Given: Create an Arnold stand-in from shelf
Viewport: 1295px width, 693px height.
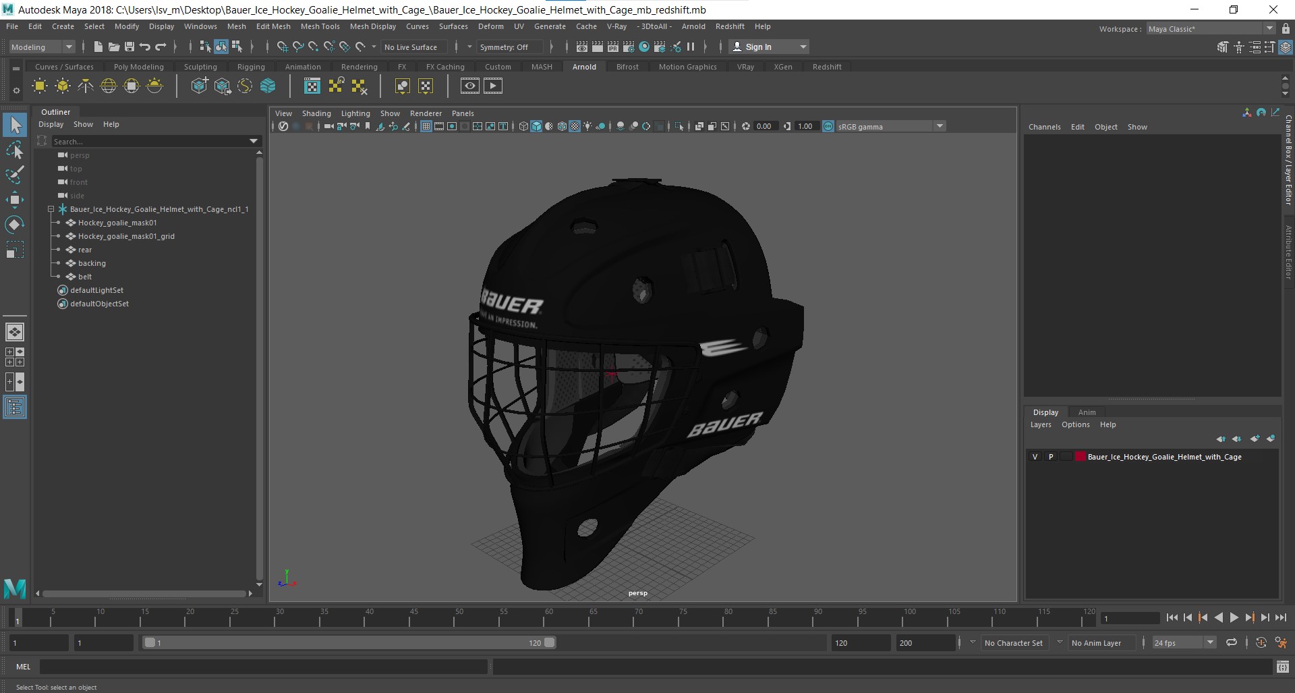Looking at the screenshot, I should pyautogui.click(x=199, y=86).
